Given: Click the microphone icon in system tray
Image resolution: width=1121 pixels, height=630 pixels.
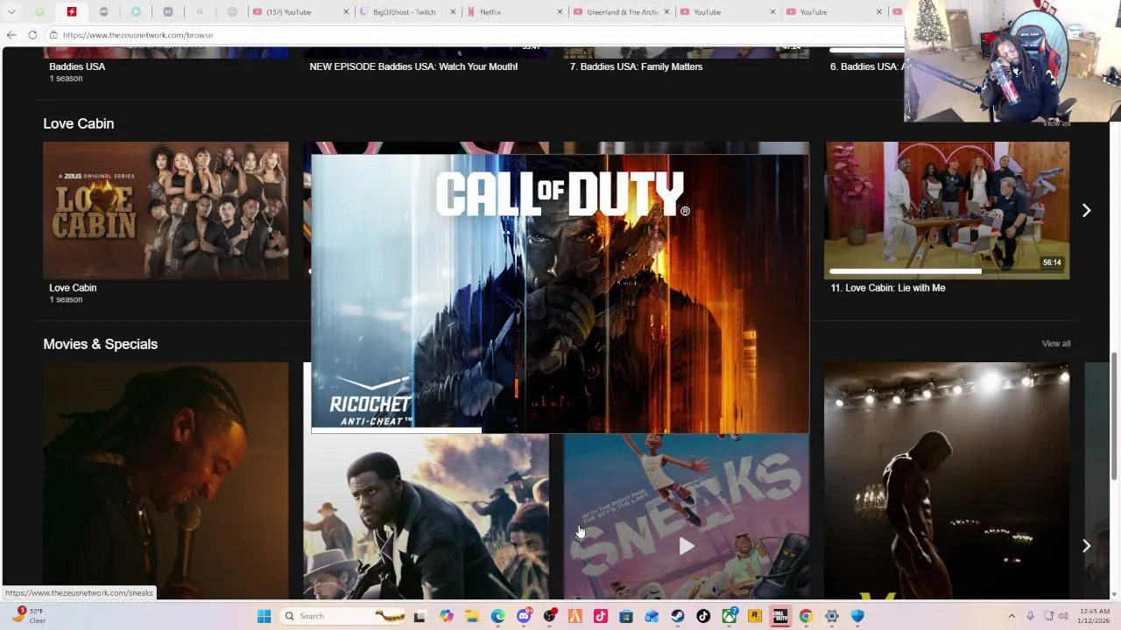Looking at the screenshot, I should click(x=1030, y=616).
